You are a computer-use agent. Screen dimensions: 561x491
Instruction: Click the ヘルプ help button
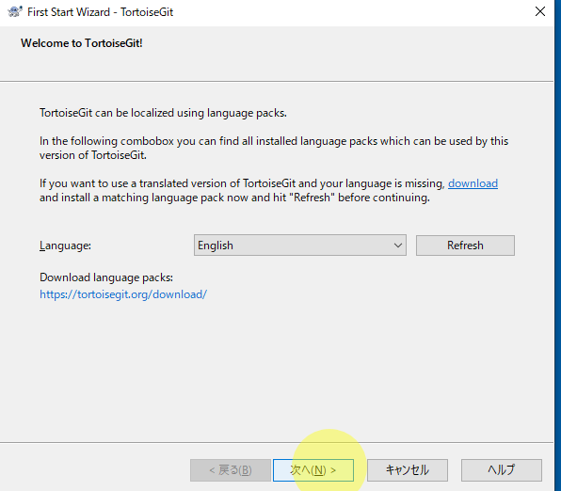[502, 470]
